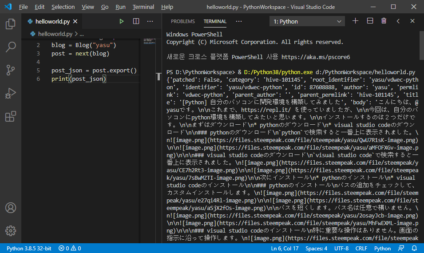Open the View menu
The width and height of the screenshot is (424, 253).
[88, 7]
